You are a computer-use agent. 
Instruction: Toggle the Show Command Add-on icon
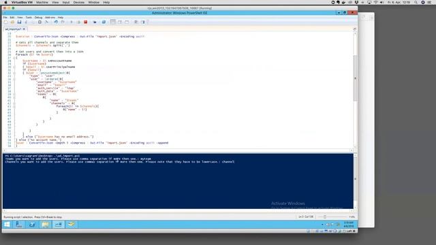(143, 22)
